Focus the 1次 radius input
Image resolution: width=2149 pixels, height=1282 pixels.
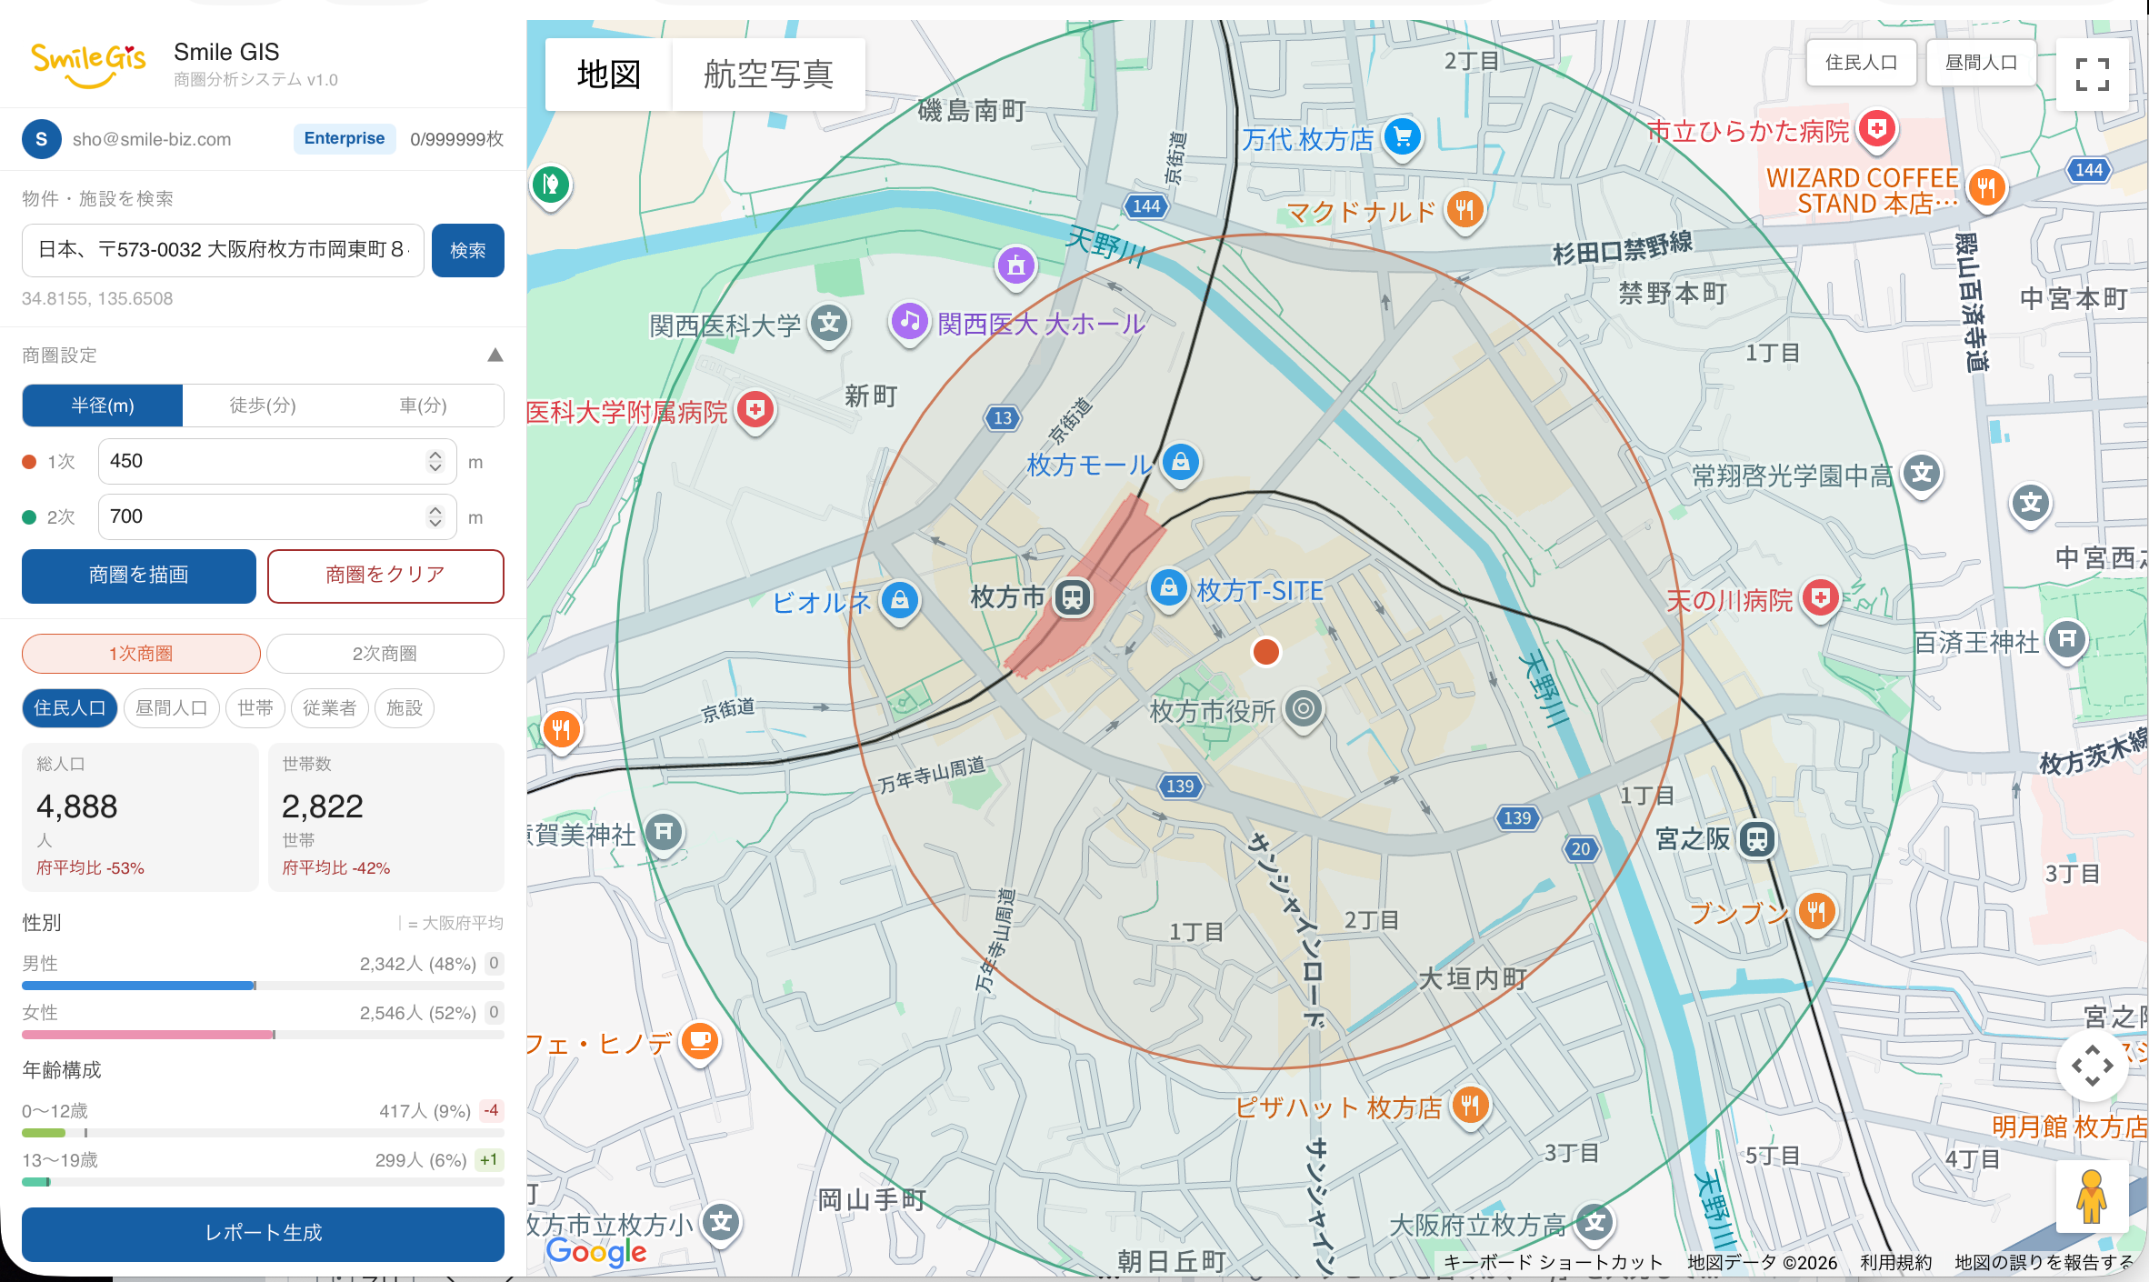[x=277, y=462]
